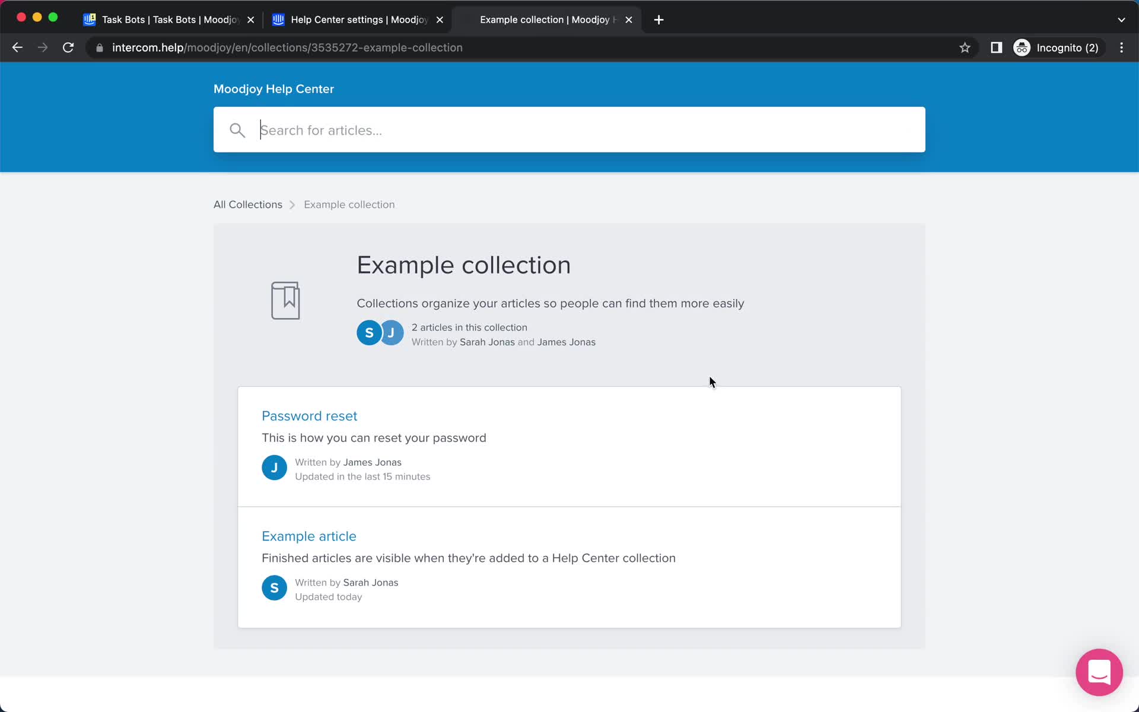Viewport: 1139px width, 712px height.
Task: Click the search magnifier icon
Action: [x=237, y=129]
